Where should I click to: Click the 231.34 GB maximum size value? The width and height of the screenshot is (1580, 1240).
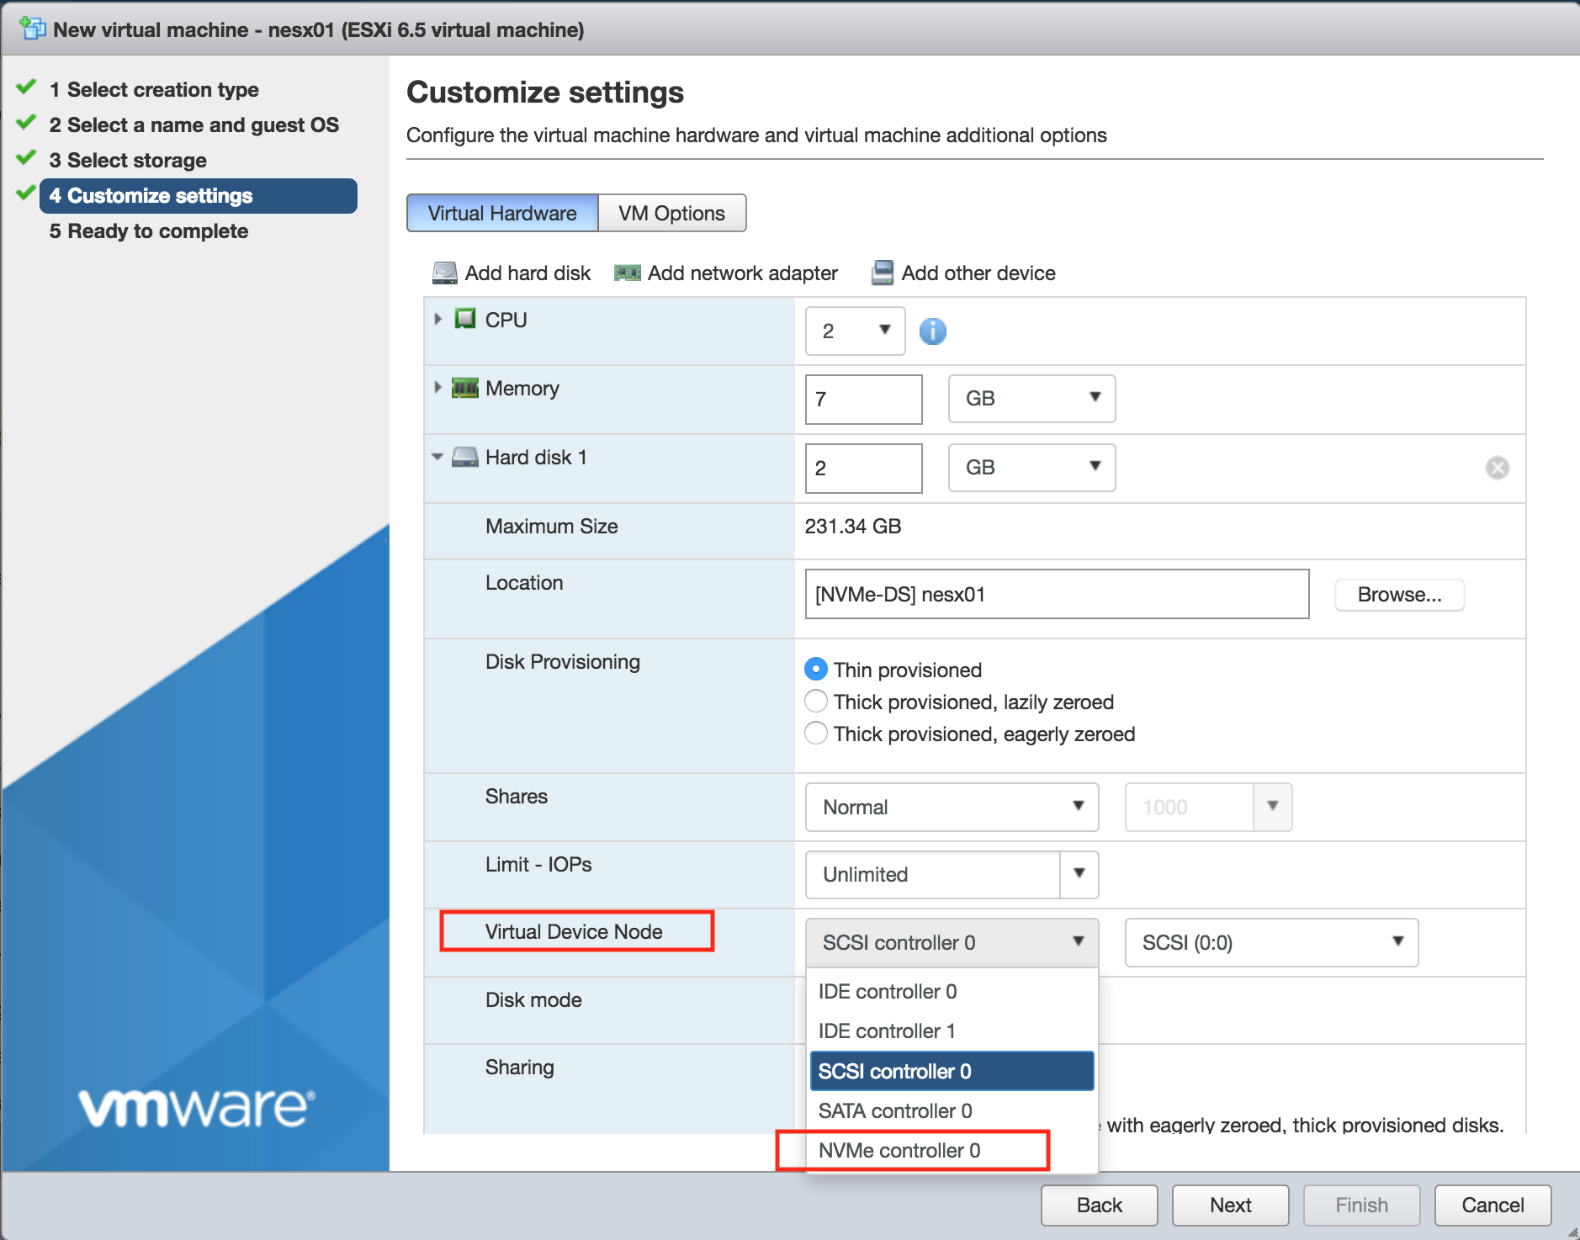(852, 527)
